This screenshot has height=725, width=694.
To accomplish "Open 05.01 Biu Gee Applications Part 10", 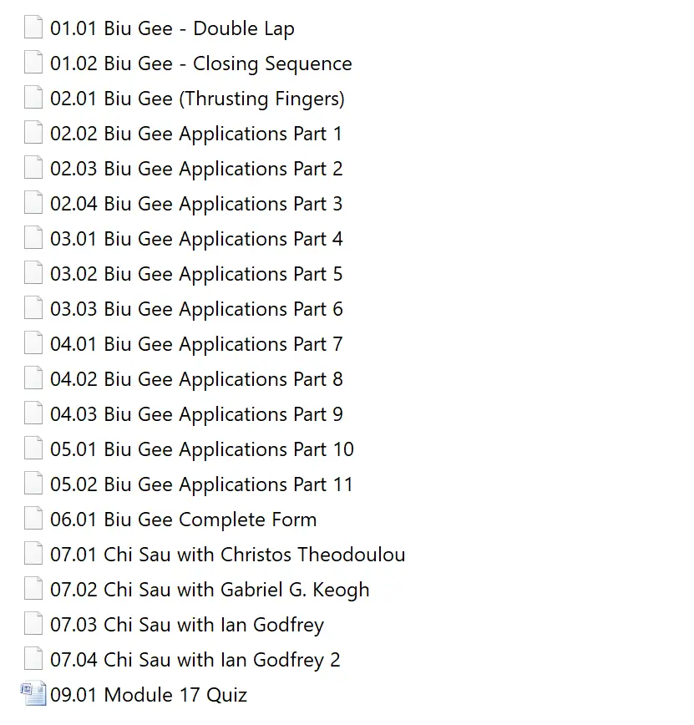I will (201, 449).
